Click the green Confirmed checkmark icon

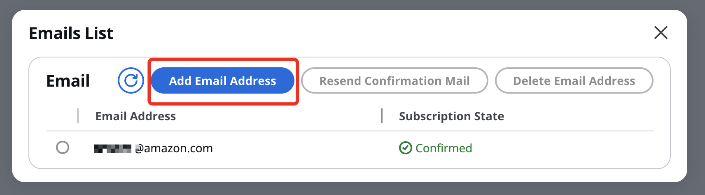point(406,148)
